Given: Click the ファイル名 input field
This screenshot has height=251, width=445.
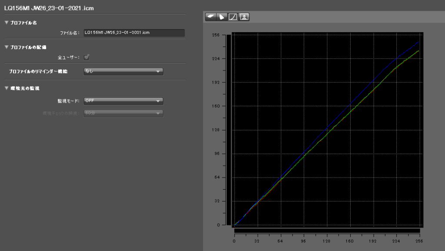Looking at the screenshot, I should click(x=134, y=33).
